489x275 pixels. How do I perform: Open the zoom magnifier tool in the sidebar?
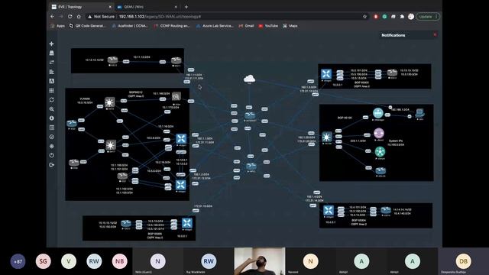pyautogui.click(x=51, y=109)
